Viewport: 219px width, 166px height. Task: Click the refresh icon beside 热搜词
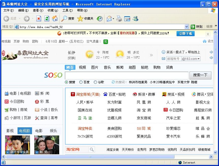113,82
